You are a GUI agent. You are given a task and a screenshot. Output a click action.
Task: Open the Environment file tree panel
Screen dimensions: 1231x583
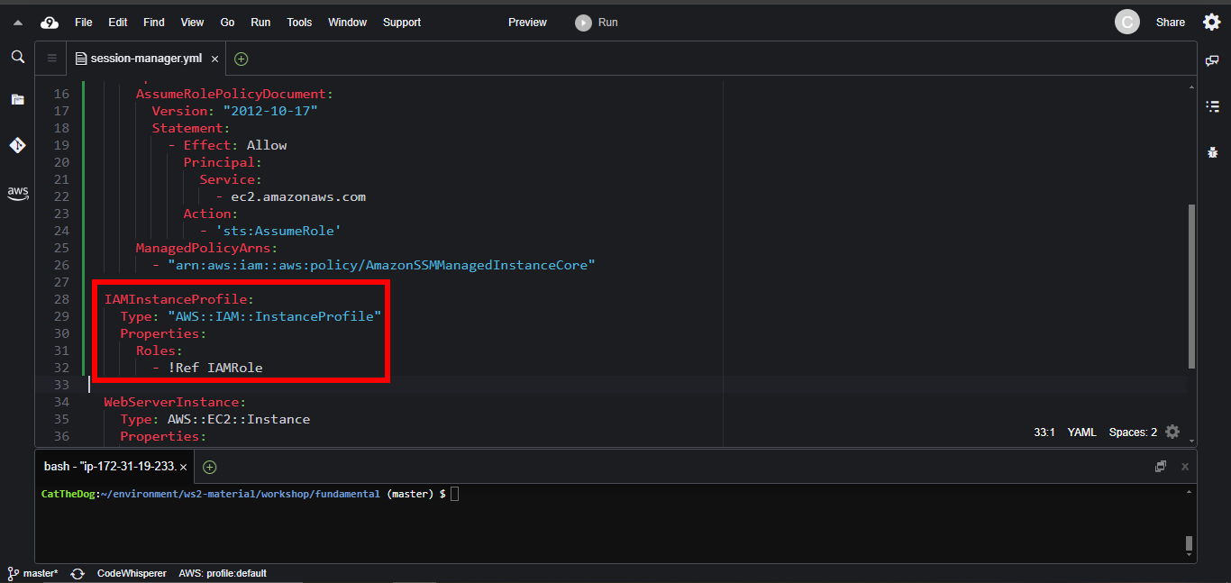[x=17, y=100]
